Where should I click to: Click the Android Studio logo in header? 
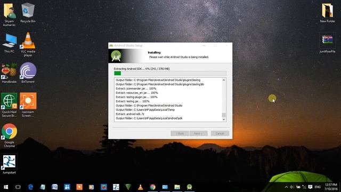[x=116, y=56]
